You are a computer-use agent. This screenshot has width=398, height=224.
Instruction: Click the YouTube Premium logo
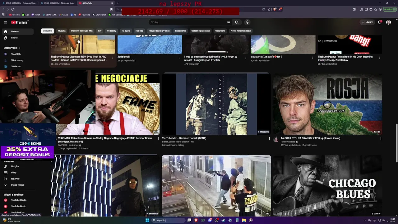[19, 22]
